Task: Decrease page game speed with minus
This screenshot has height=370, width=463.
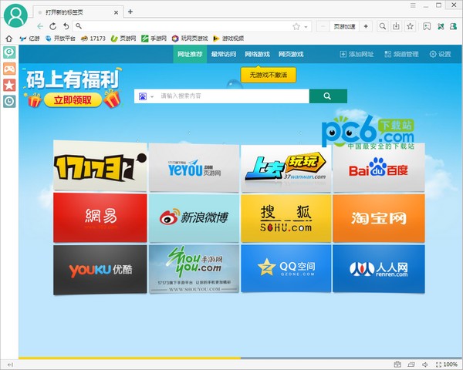Action: tap(323, 26)
